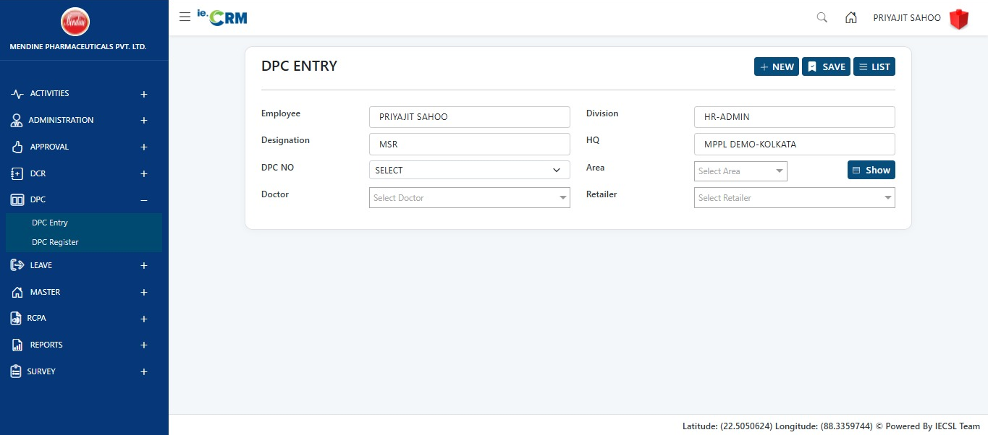Click the NEW button

coord(776,66)
